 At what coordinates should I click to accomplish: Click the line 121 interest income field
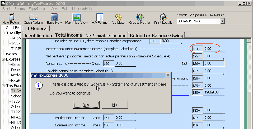[213, 49]
